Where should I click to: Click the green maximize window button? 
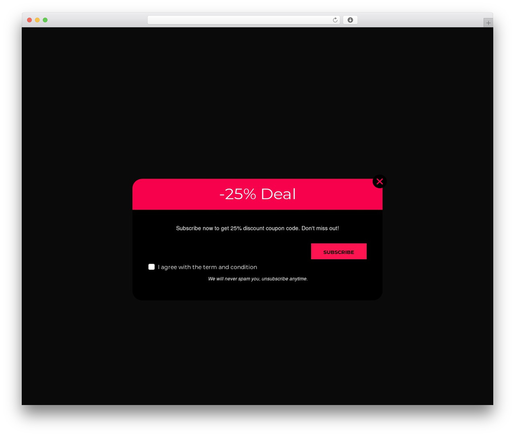[x=45, y=20]
